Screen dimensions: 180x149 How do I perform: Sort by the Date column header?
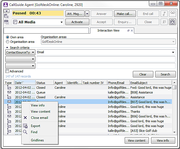tap(25, 83)
